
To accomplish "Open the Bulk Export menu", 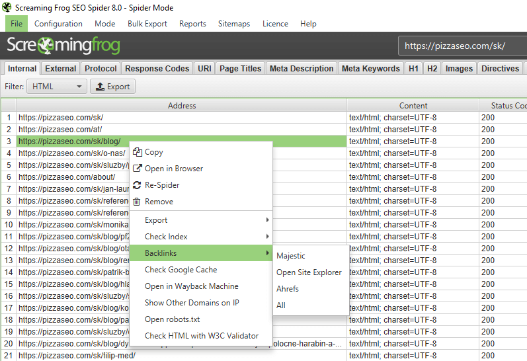I will tap(147, 24).
